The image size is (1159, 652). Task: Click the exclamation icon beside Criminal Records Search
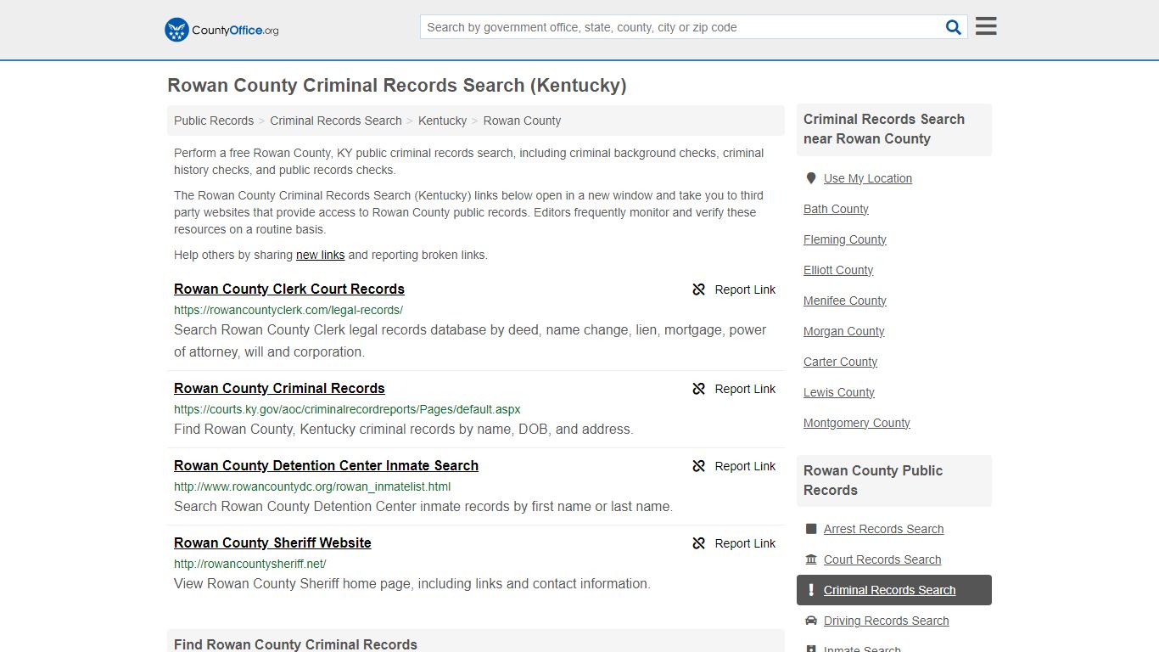(811, 590)
